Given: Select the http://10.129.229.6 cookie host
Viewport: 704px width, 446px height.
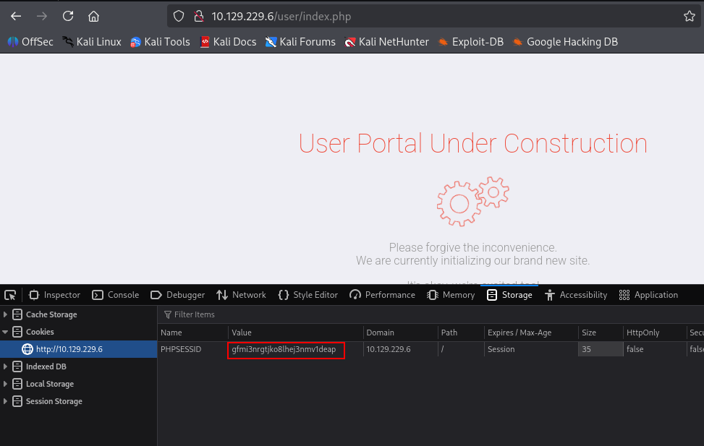Looking at the screenshot, I should click(79, 349).
